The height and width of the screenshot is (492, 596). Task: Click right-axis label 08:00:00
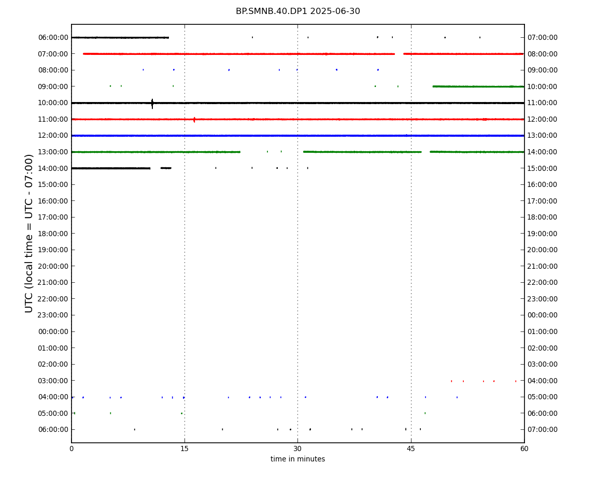(543, 54)
